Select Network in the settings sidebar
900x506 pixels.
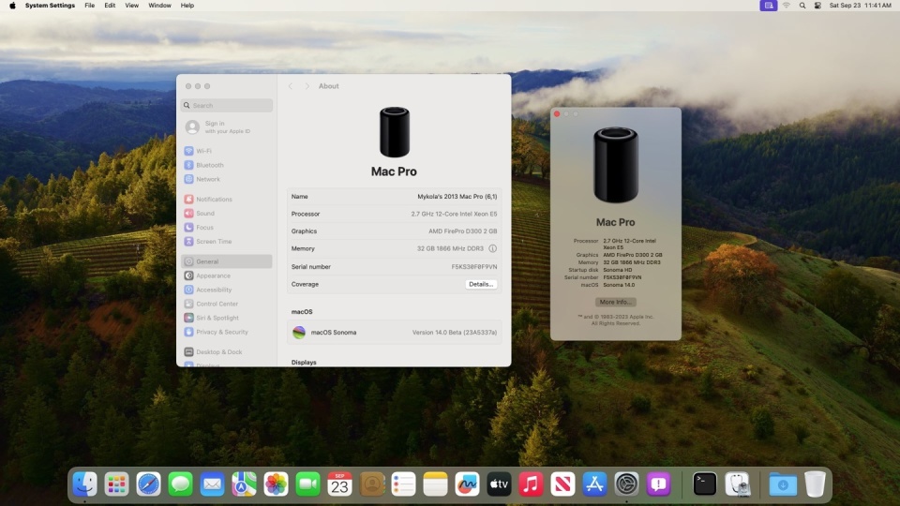point(227,179)
